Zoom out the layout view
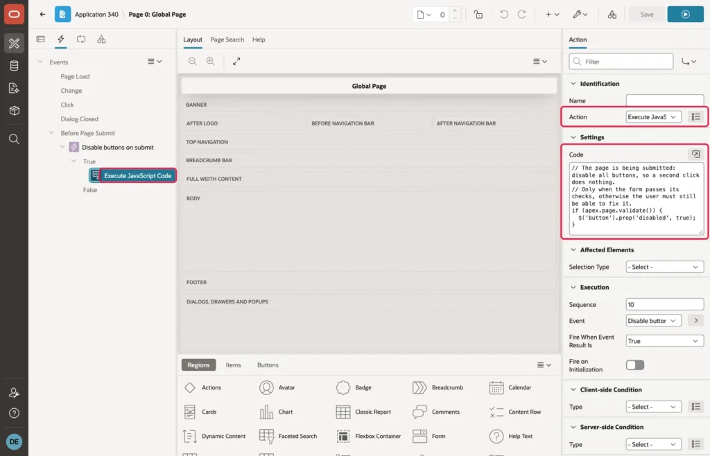 pos(193,61)
